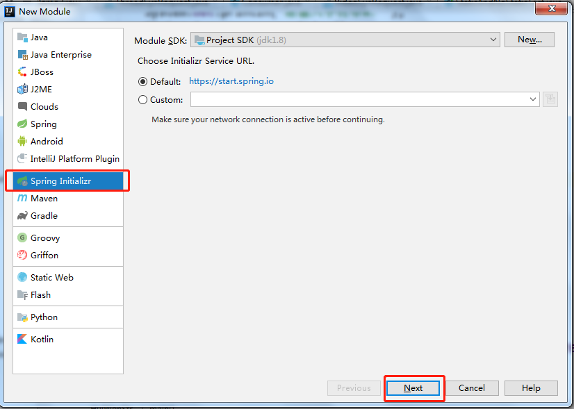
Task: Open Help for the dialog
Action: (531, 388)
